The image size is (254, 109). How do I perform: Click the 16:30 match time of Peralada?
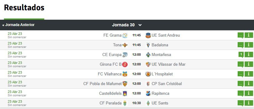pos(137,103)
